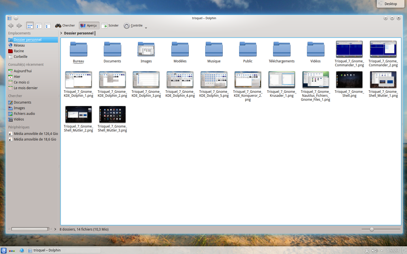Viewport: 407px width, 254px height.
Task: Select the Images folder icon
Action: 146,49
